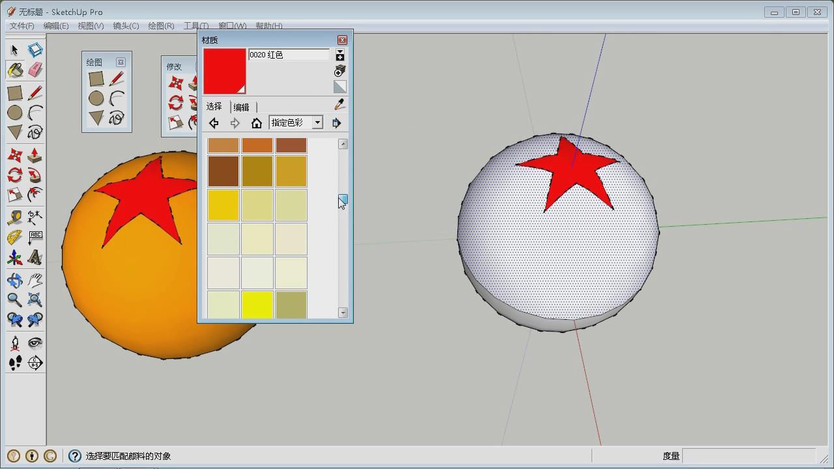The height and width of the screenshot is (469, 834).
Task: Select Push/Pull tool in main left toolbar
Action: click(35, 156)
